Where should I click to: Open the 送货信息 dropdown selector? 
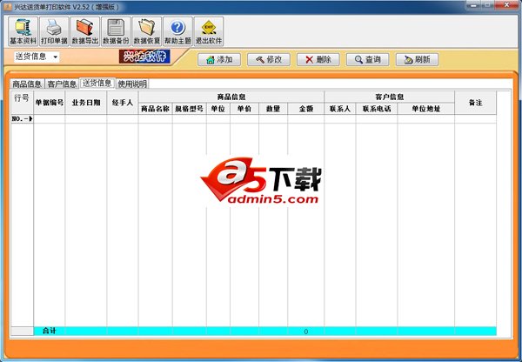[x=37, y=57]
